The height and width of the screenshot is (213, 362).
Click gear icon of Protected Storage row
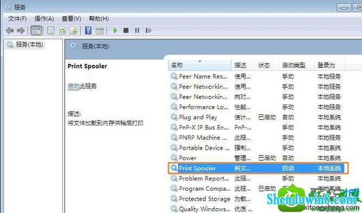point(174,198)
